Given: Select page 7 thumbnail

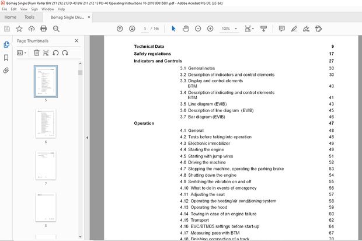Looking at the screenshot, I should coord(46,165).
